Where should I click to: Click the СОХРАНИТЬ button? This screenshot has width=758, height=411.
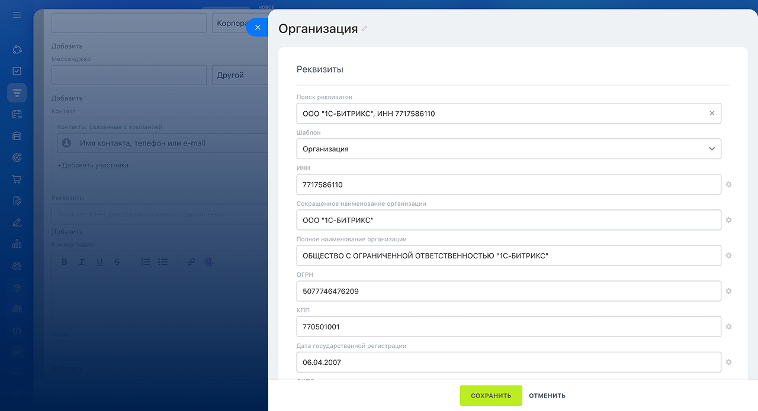point(491,396)
